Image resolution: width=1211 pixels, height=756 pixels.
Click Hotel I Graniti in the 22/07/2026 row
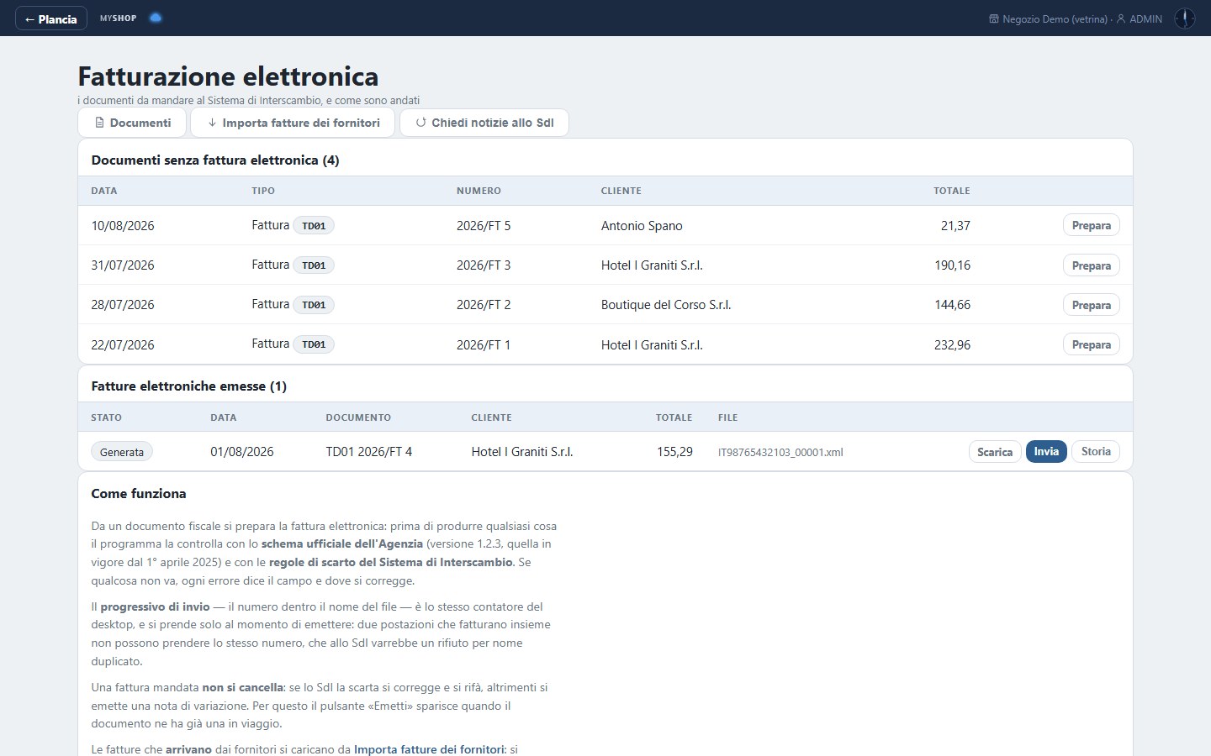coord(652,344)
